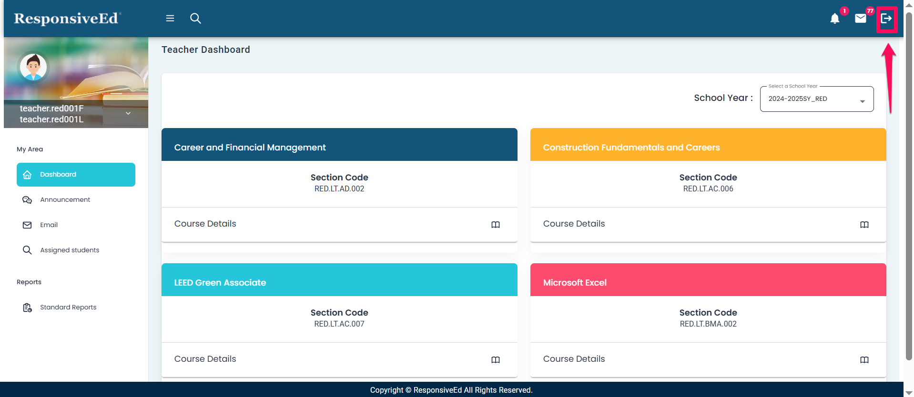This screenshot has width=914, height=397.
Task: Open the School Year dropdown
Action: 816,99
